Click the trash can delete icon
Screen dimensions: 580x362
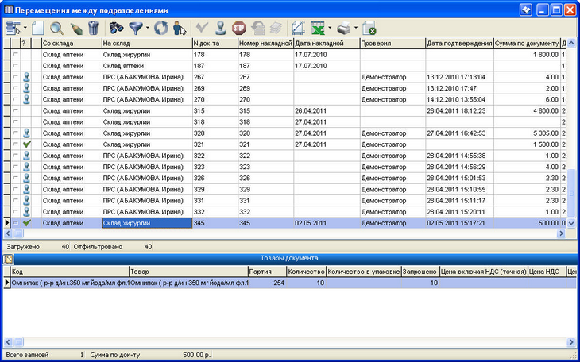tap(94, 28)
